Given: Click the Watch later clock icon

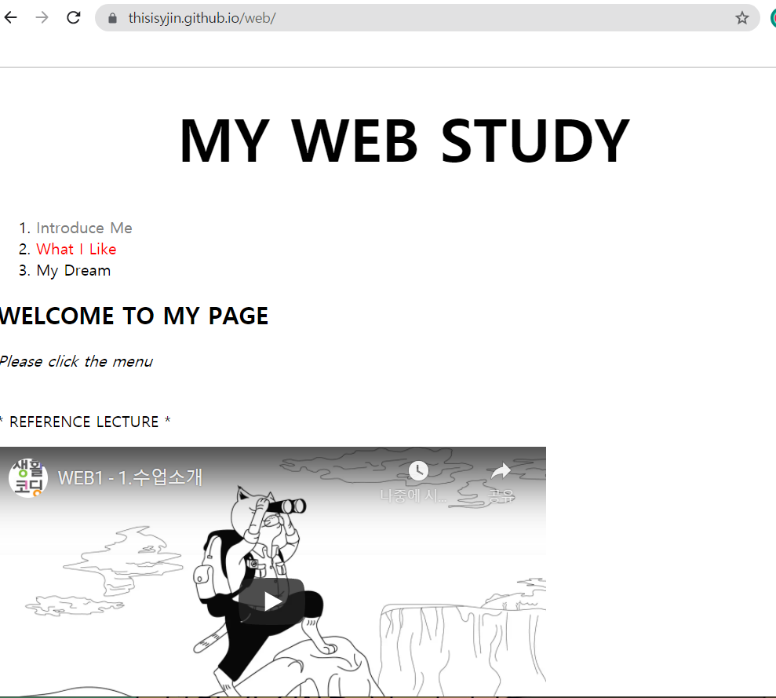Looking at the screenshot, I should click(x=418, y=470).
